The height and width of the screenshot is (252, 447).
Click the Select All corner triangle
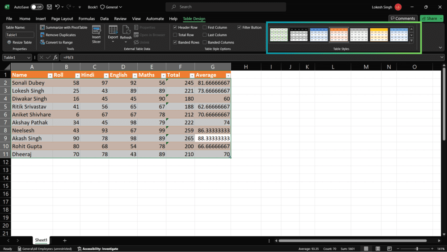coord(8,67)
